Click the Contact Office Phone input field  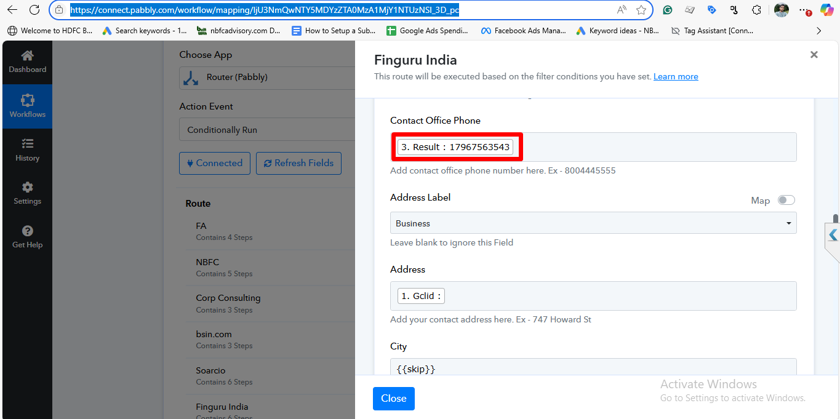click(x=593, y=147)
